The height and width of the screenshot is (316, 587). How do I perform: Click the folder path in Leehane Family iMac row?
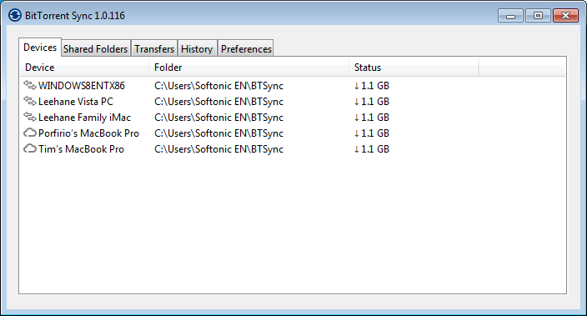[x=218, y=118]
